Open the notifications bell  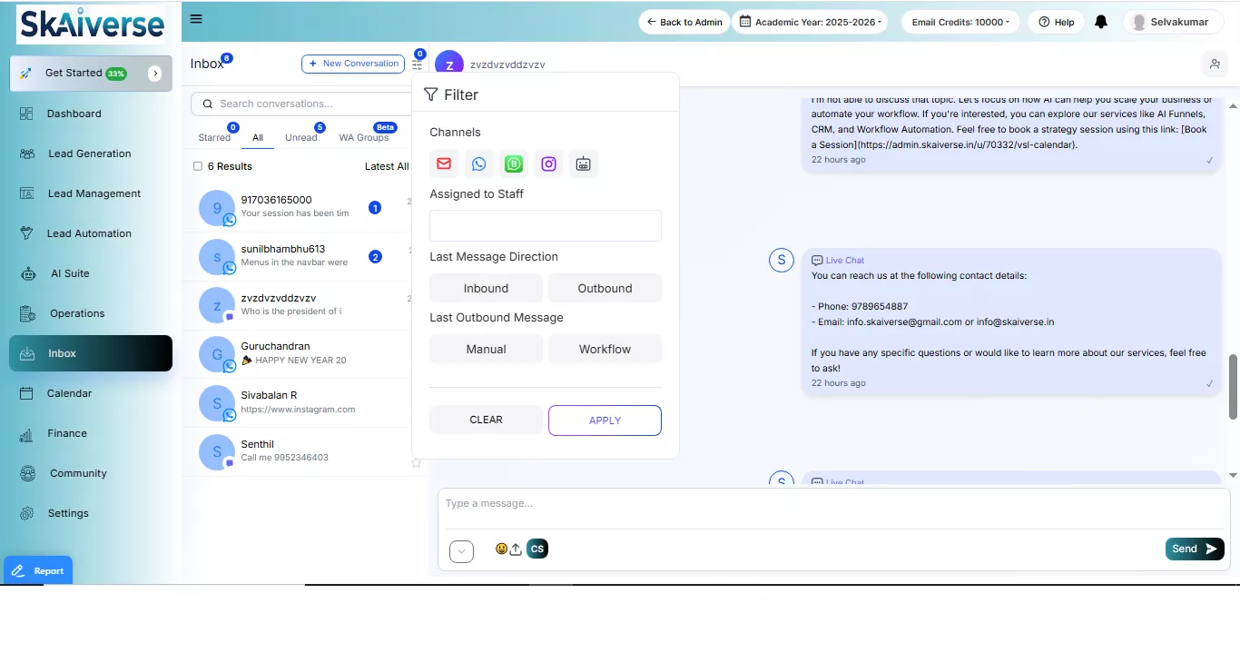(x=1101, y=22)
